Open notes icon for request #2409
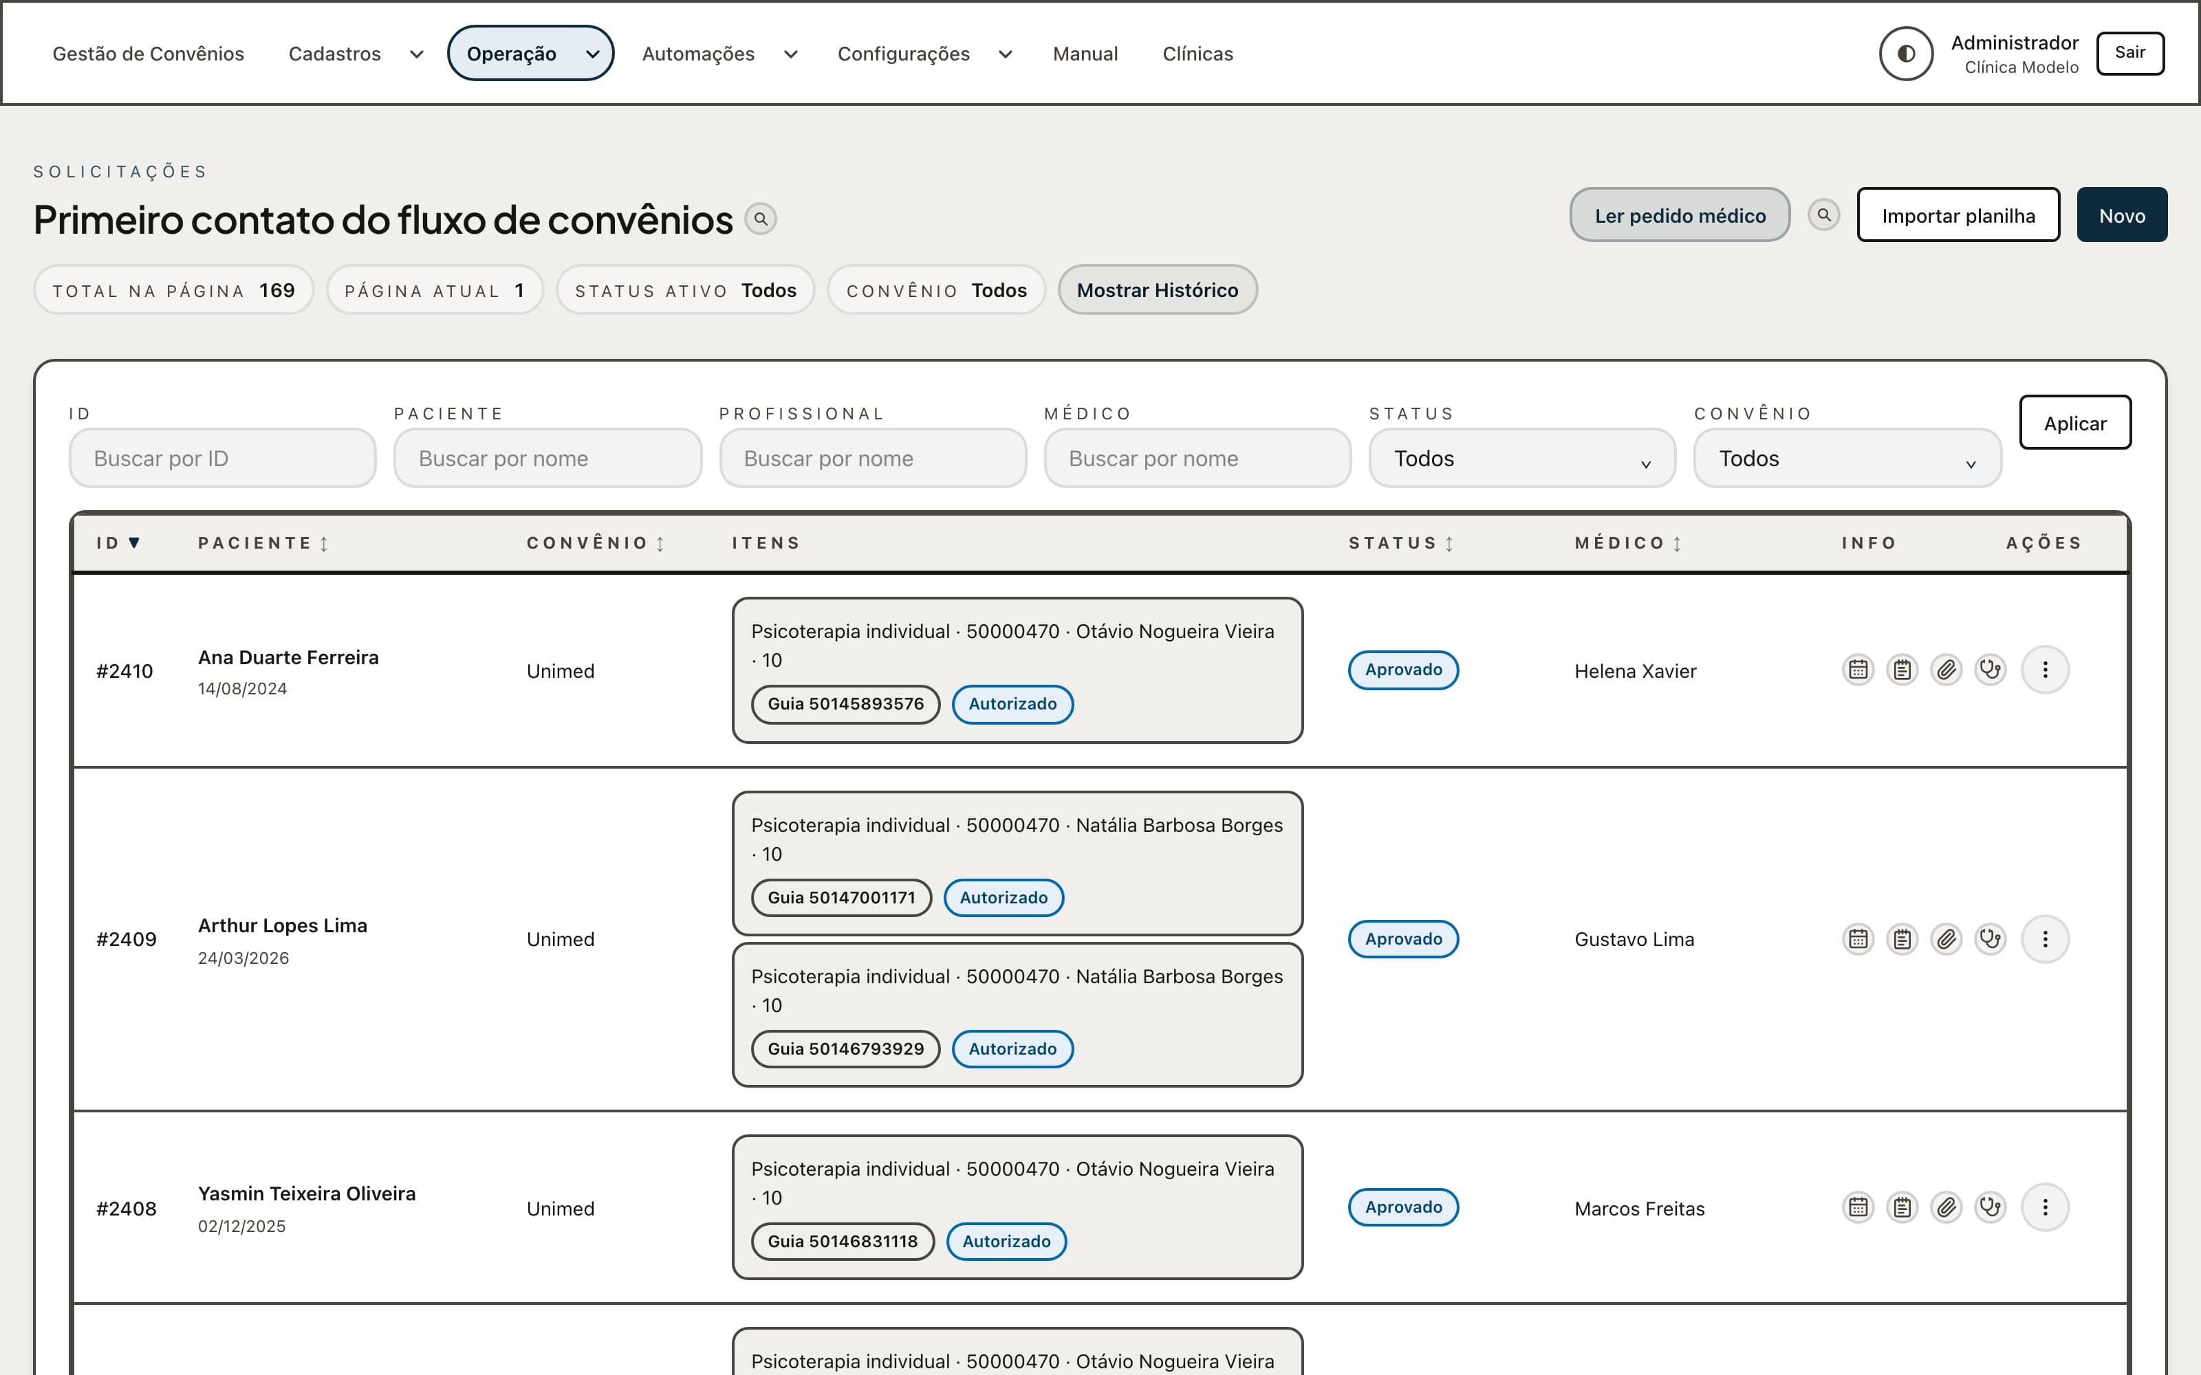The width and height of the screenshot is (2201, 1375). (x=1902, y=938)
